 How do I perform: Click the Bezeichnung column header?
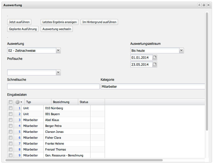64,102
